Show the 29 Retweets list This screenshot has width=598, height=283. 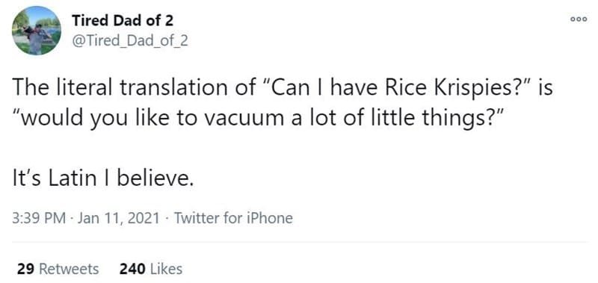pyautogui.click(x=58, y=269)
